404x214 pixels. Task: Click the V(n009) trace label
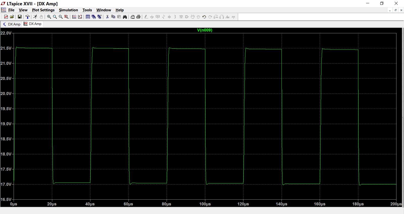205,30
